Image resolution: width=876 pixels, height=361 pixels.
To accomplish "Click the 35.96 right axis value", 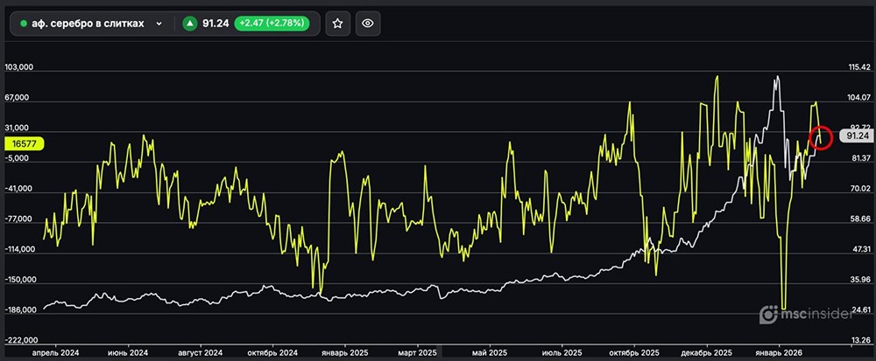I will tap(859, 280).
